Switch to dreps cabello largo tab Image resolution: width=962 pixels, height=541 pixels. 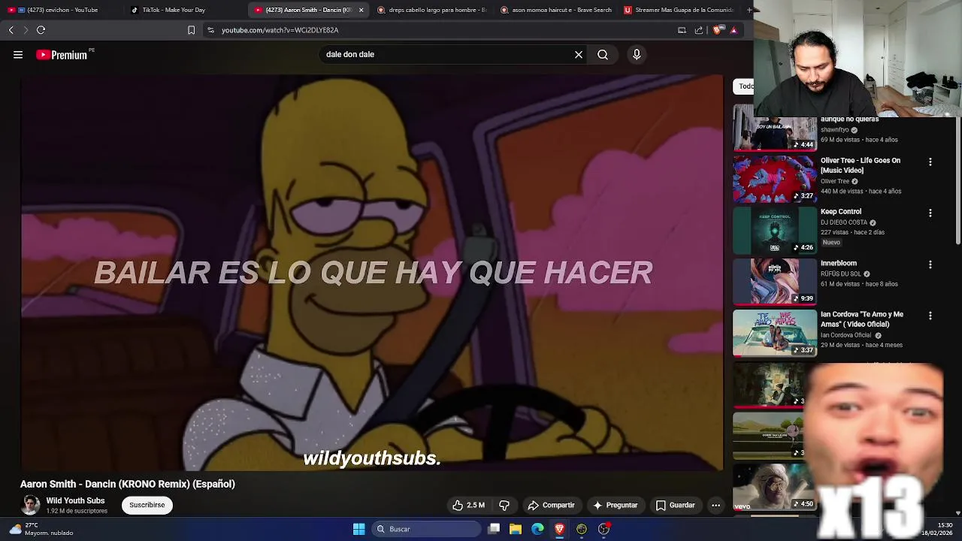tap(431, 10)
